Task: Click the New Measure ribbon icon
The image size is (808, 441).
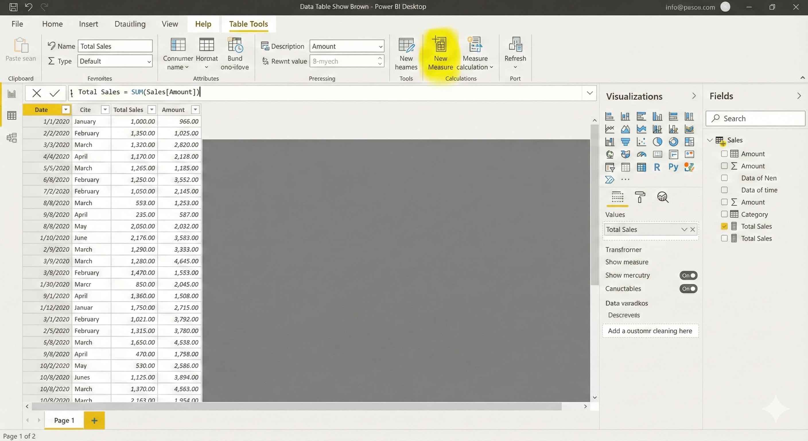Action: point(440,53)
